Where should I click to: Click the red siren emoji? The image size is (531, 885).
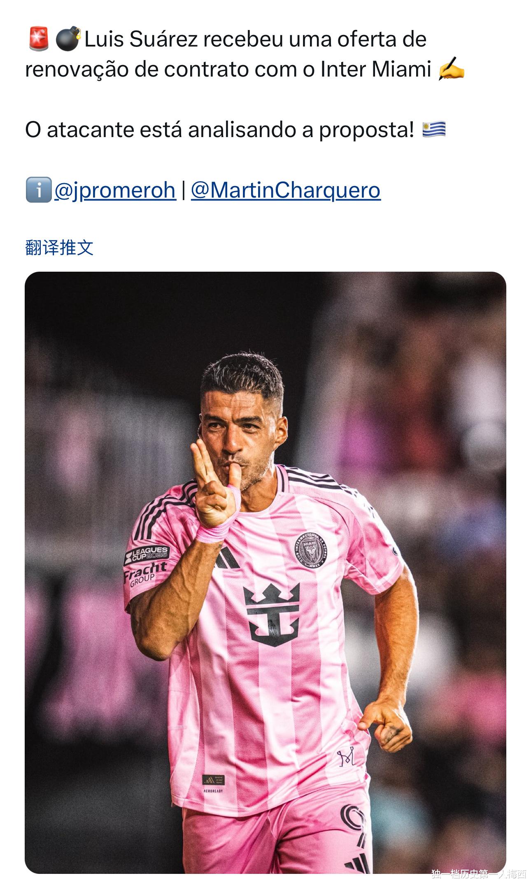[x=39, y=39]
